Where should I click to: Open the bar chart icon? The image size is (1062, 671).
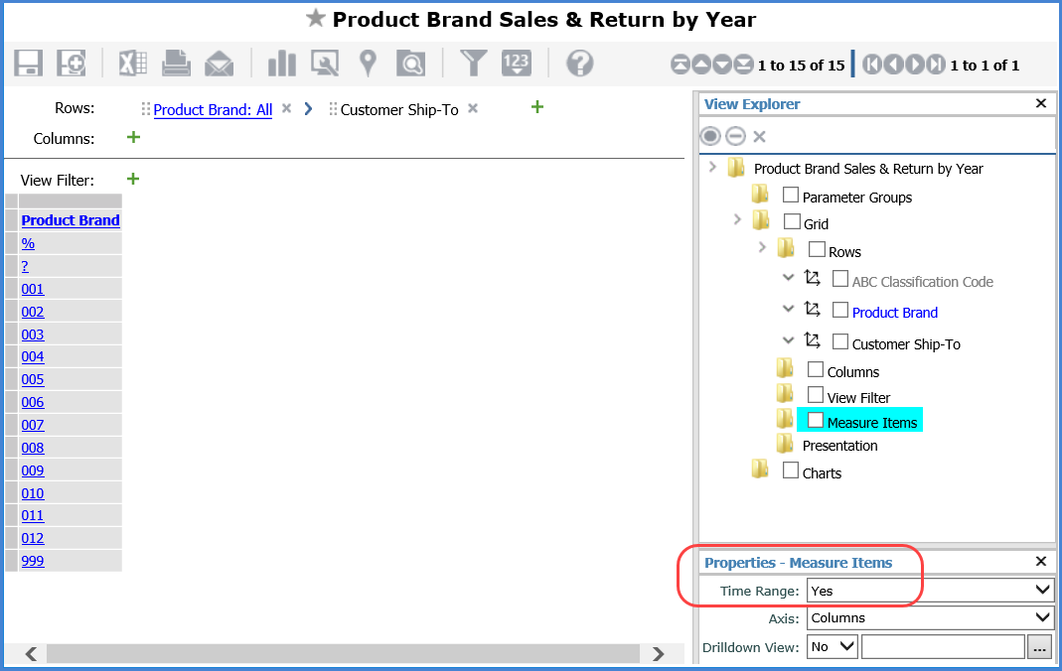click(x=281, y=64)
